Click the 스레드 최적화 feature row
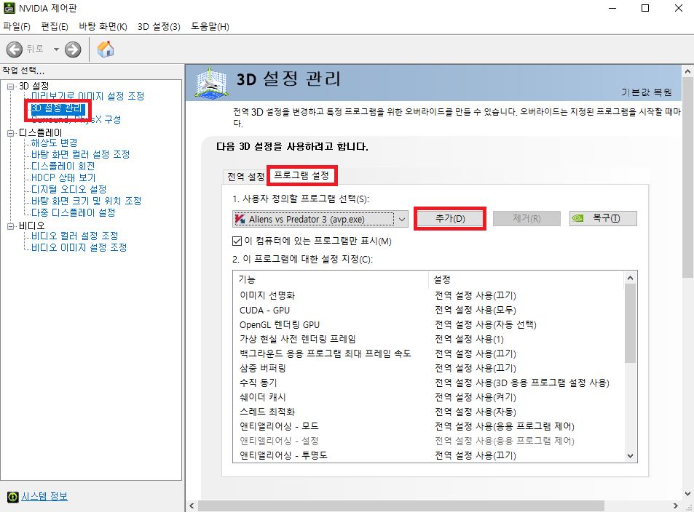Image resolution: width=694 pixels, height=512 pixels. pyautogui.click(x=429, y=412)
